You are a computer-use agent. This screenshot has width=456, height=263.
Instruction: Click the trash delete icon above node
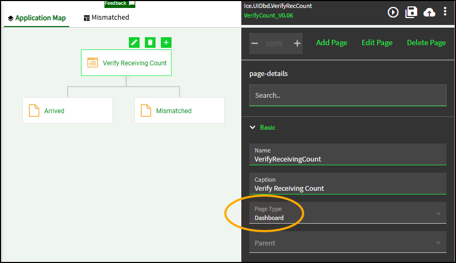pyautogui.click(x=150, y=43)
